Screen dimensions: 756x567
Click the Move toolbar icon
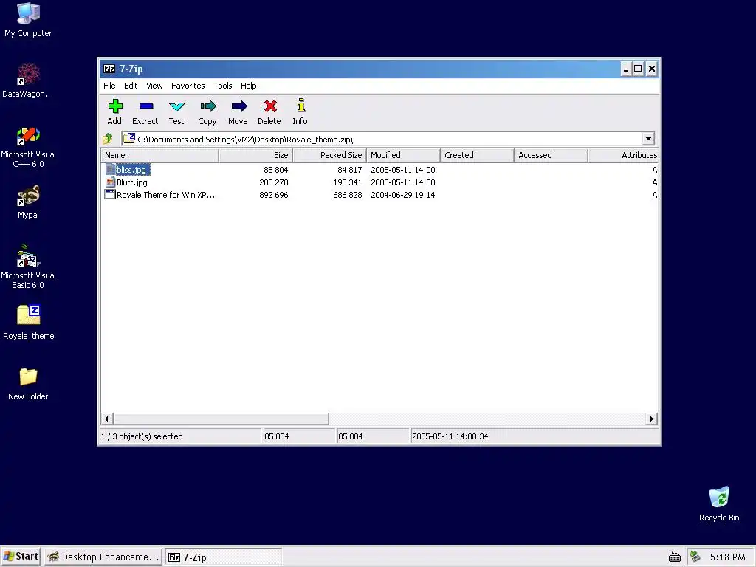tap(238, 106)
